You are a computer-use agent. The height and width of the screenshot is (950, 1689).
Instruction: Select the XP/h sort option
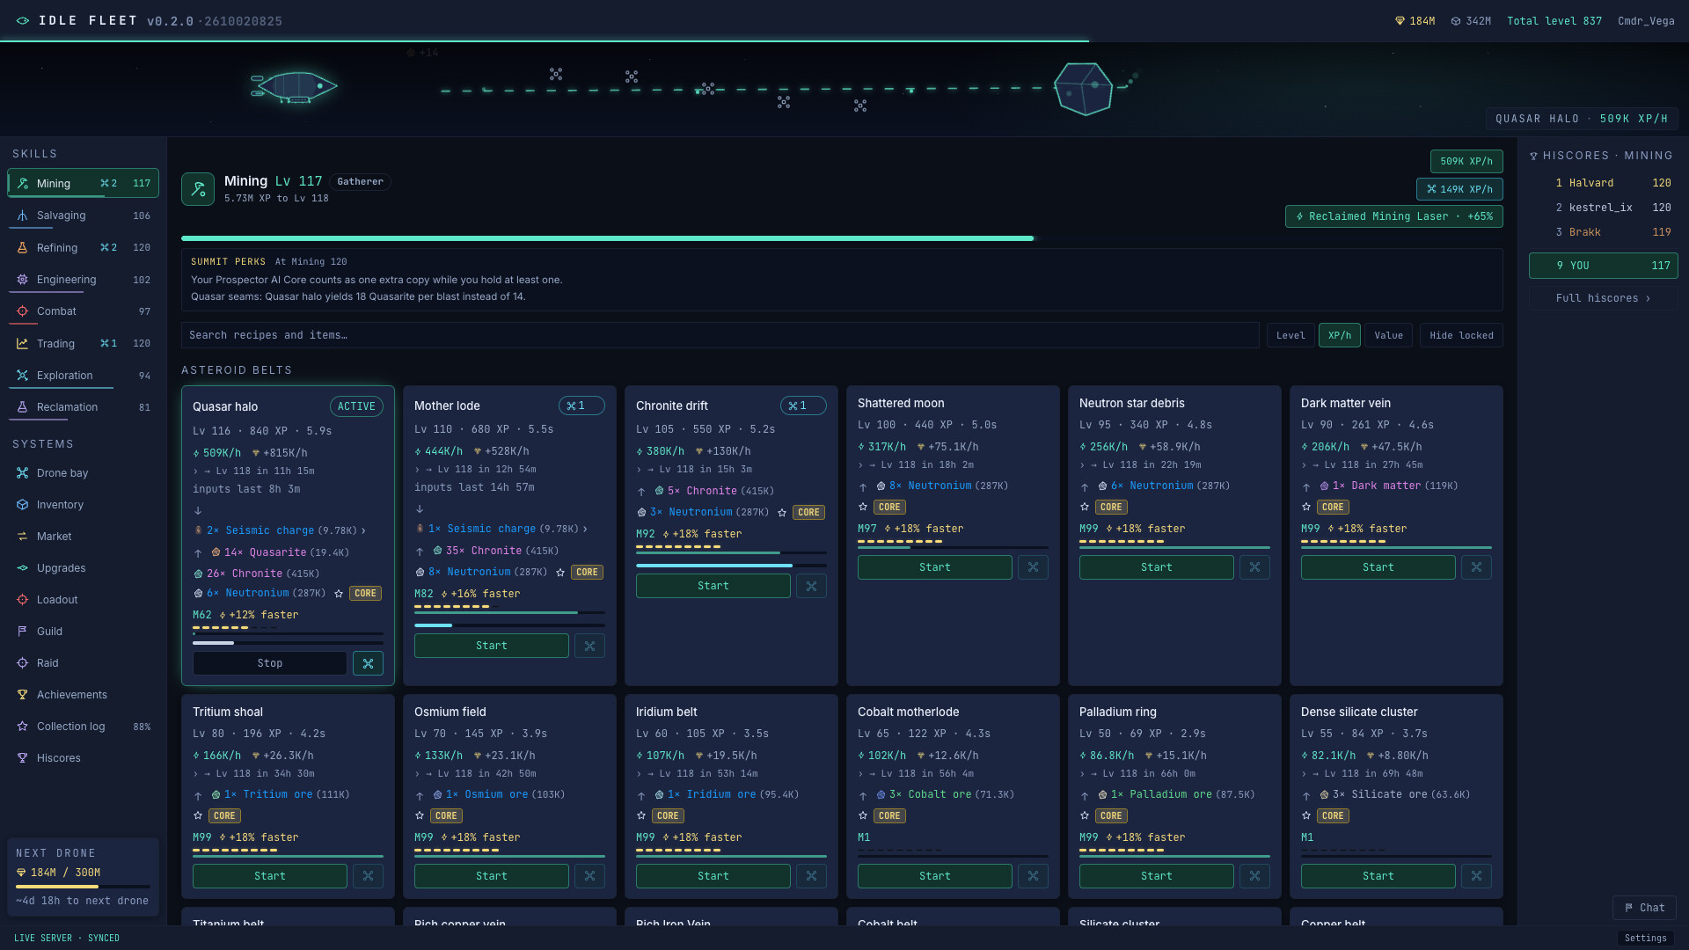tap(1339, 335)
